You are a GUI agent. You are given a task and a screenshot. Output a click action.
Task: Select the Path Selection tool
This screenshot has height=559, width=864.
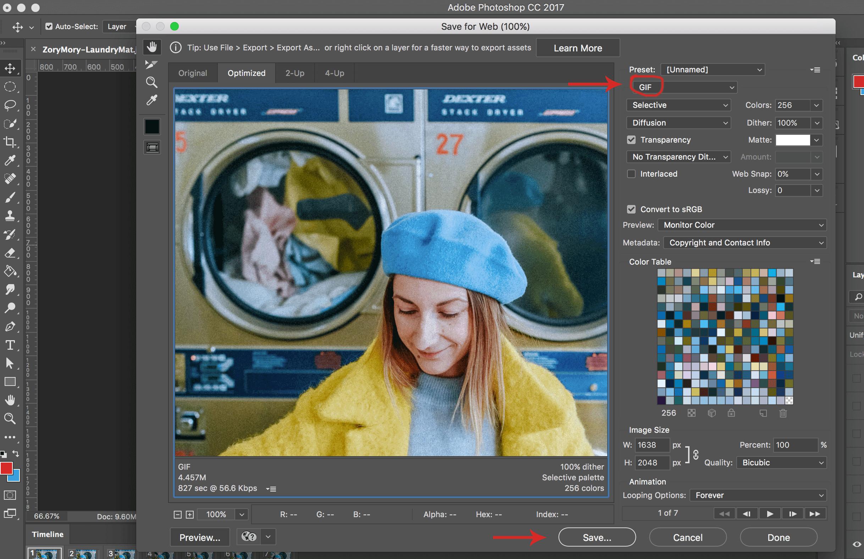10,363
